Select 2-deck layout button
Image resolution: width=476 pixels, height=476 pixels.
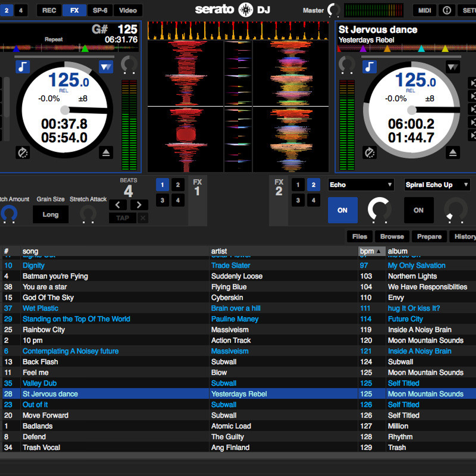point(7,10)
